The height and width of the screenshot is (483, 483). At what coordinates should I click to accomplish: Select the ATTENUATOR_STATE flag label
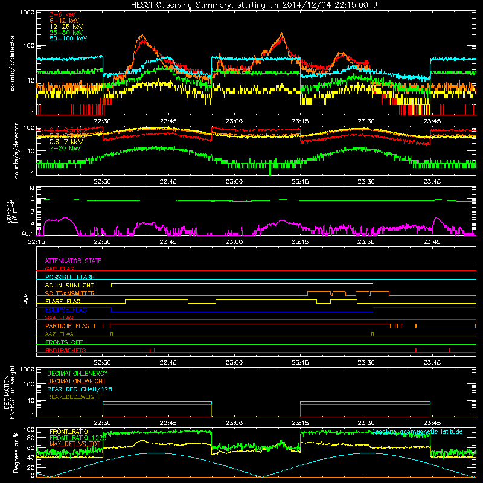(x=73, y=261)
